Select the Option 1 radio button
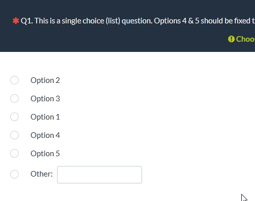Viewport: 255px width, 201px height. point(14,117)
